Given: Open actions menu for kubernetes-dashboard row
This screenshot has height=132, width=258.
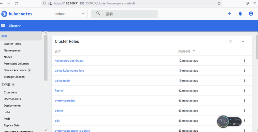Looking at the screenshot, I should click(x=245, y=60).
